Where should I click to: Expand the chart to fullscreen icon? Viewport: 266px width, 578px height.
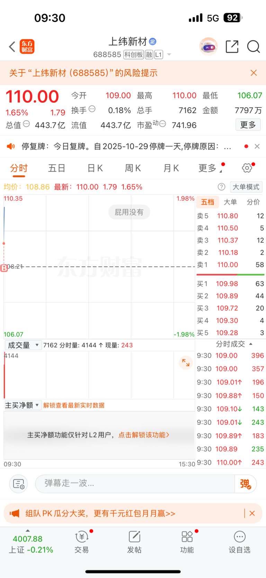coord(186,363)
